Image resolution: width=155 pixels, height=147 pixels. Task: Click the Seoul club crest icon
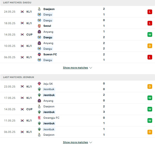39,26
